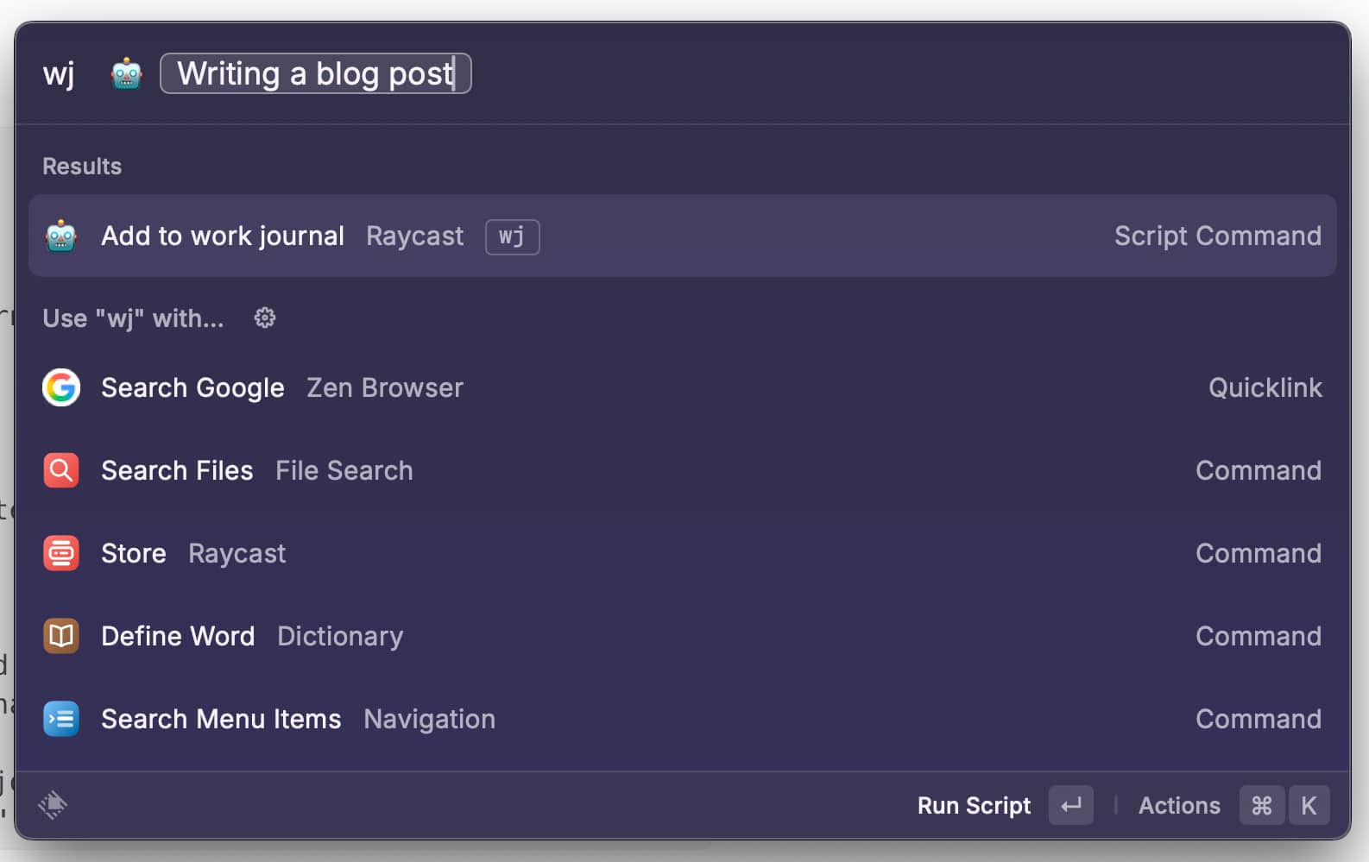Open the Actions panel button

pos(1233,805)
